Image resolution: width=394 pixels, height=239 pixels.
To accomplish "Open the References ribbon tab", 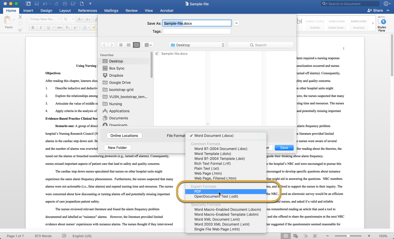I will (x=87, y=10).
